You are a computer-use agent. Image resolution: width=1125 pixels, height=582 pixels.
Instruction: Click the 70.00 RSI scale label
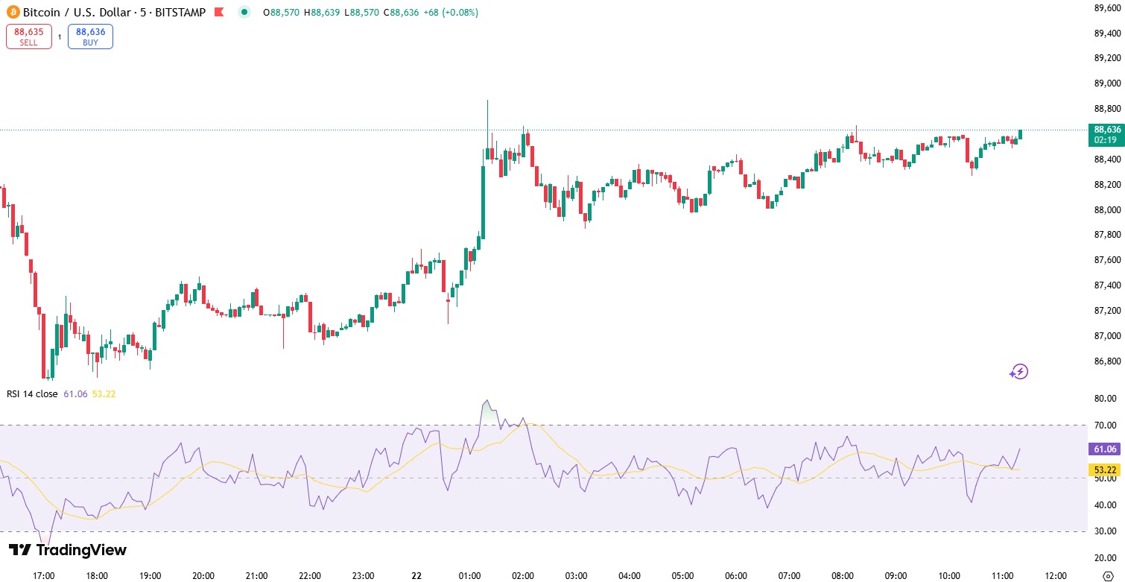(x=1106, y=426)
